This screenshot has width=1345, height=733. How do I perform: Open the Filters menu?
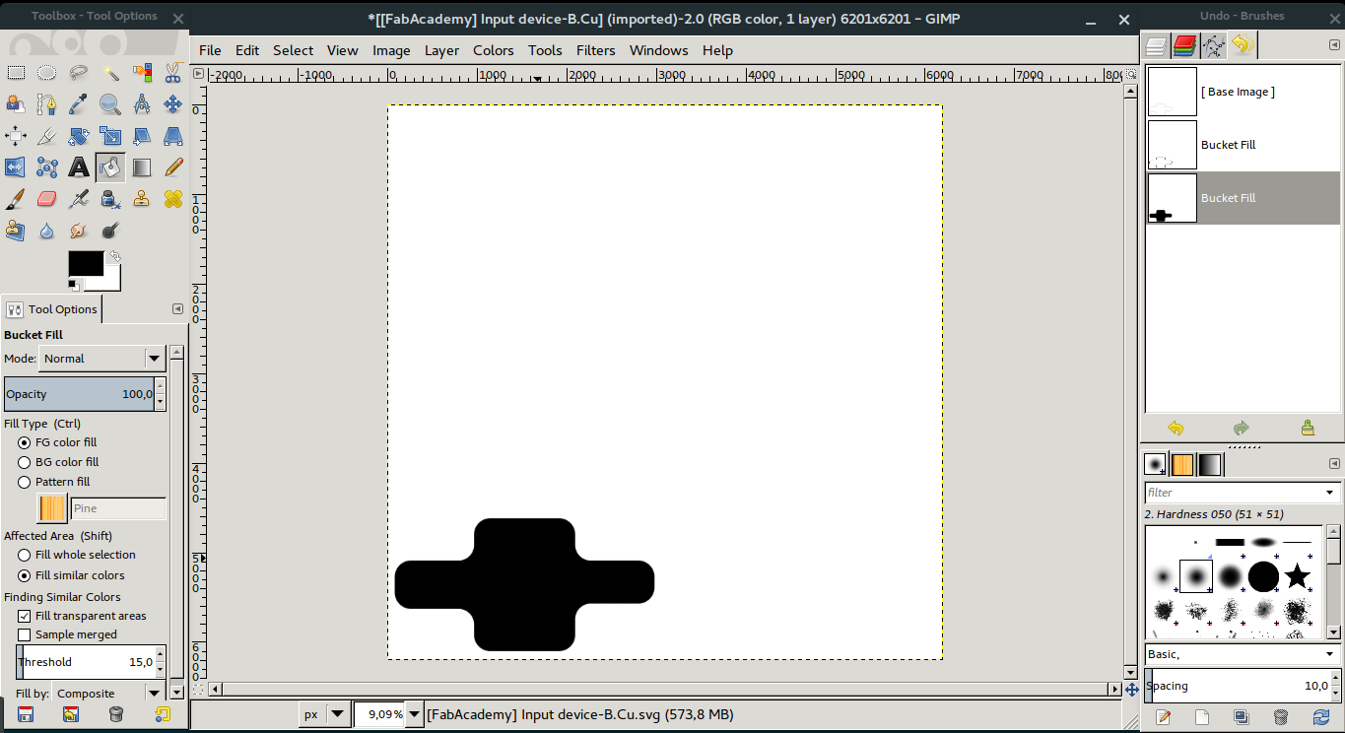coord(595,50)
